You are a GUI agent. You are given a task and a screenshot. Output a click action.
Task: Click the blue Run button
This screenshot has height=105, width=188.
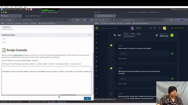[88, 99]
